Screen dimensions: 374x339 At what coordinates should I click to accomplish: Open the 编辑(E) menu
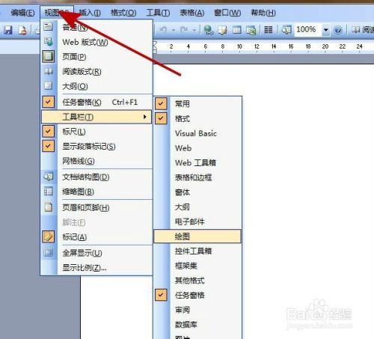click(22, 13)
